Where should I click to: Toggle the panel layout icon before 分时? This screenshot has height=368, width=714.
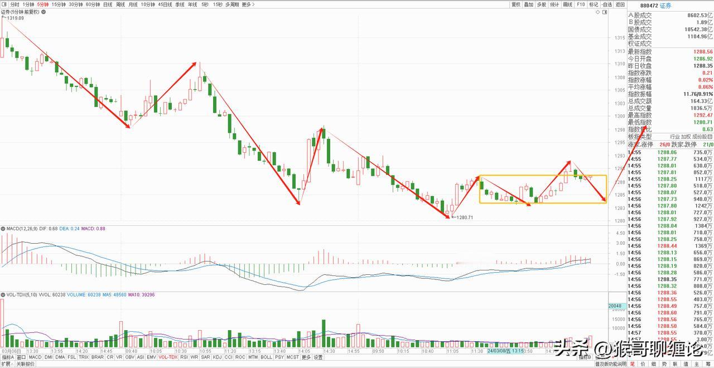5,4
